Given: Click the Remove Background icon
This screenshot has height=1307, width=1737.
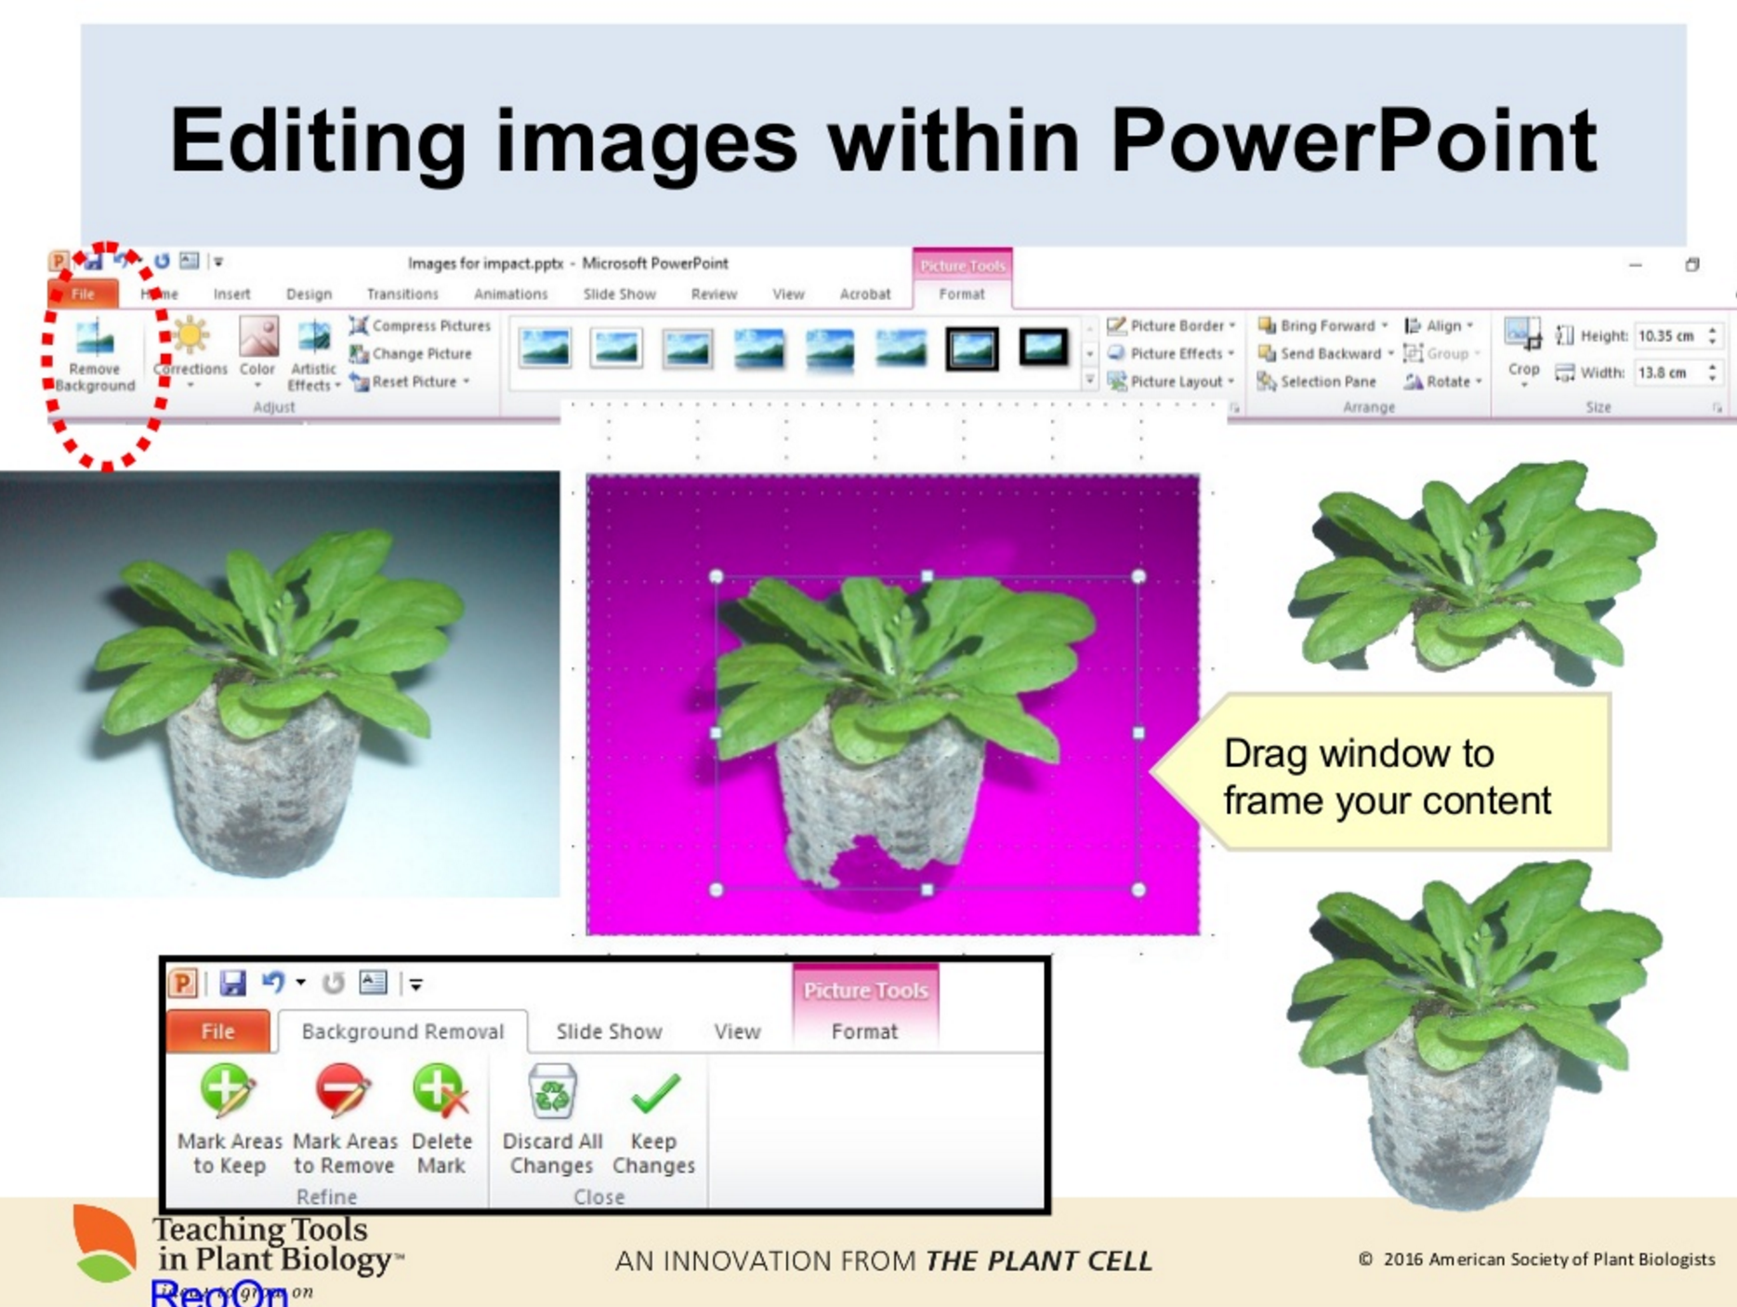Looking at the screenshot, I should [95, 339].
